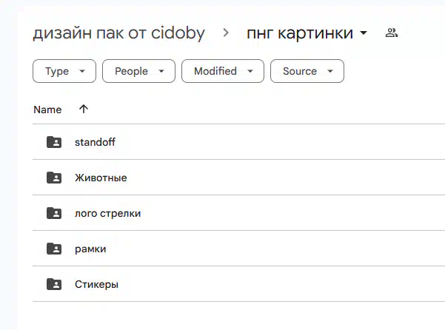Click the shared folder icon beside standoff
Screen dimensions: 445x330
[54, 142]
